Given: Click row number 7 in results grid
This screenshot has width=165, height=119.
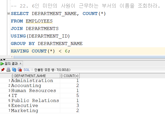Looking at the screenshot, I should point(9,111).
